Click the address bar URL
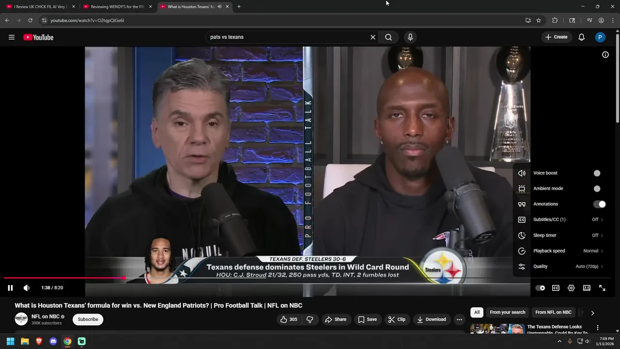 coord(87,20)
